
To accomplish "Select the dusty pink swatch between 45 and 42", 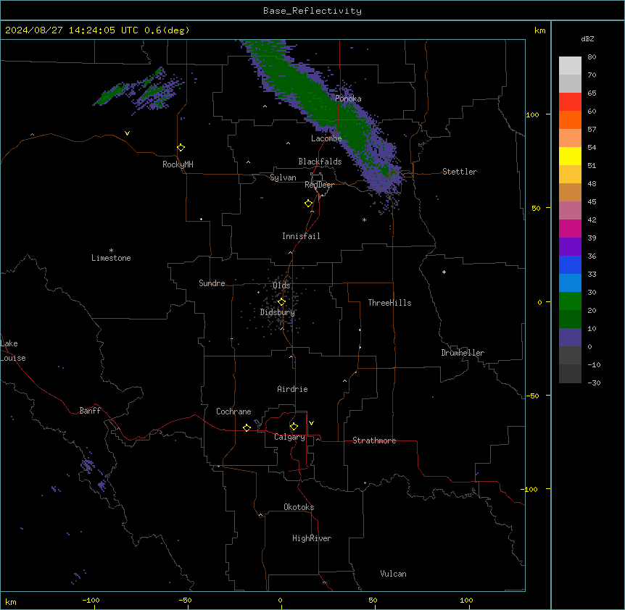I will click(x=570, y=211).
